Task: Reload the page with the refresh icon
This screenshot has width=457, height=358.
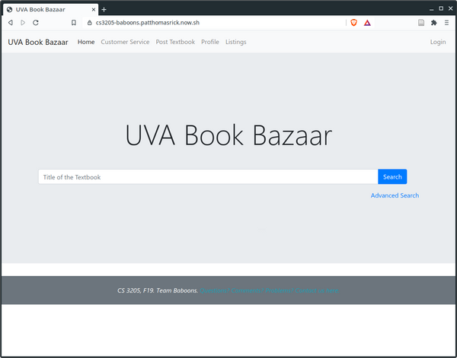Action: 36,23
